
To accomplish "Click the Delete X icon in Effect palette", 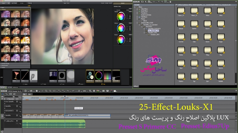I will (x=159, y=2).
